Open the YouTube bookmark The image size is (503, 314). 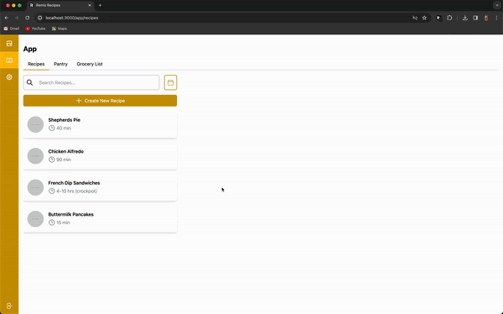coord(35,29)
